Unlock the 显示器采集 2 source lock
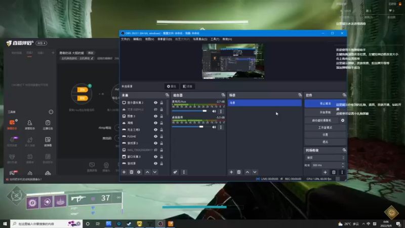The image size is (405, 228). coord(161,103)
